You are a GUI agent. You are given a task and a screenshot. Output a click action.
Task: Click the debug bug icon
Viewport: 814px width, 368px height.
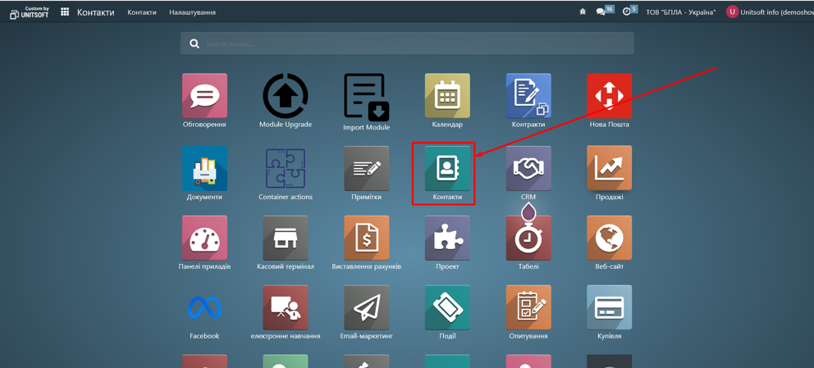(x=583, y=12)
